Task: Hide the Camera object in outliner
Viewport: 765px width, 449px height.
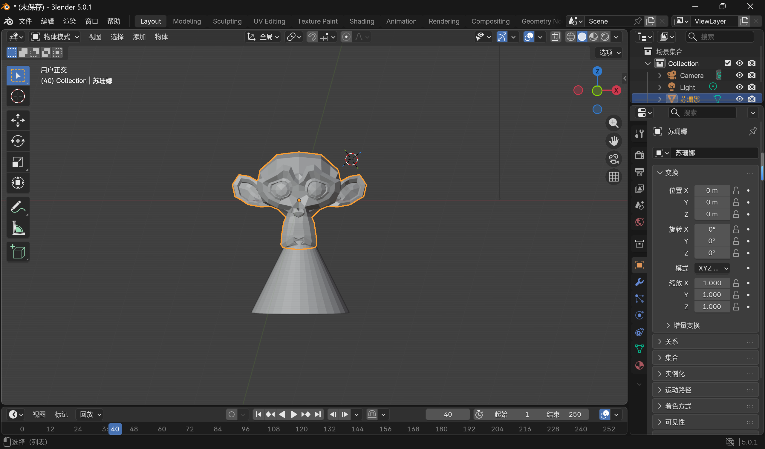Action: [x=739, y=75]
